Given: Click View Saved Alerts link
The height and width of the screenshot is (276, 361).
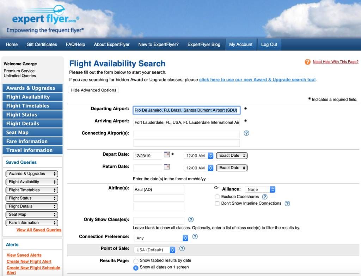Looking at the screenshot, I should 24,255.
